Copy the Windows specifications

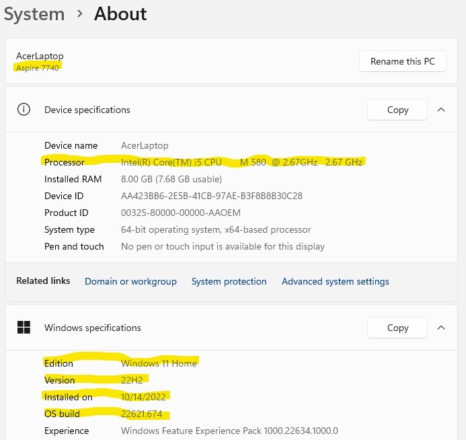tap(397, 328)
